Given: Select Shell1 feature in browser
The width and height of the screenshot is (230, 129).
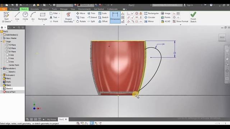Looking at the screenshot, I should click(x=7, y=82).
